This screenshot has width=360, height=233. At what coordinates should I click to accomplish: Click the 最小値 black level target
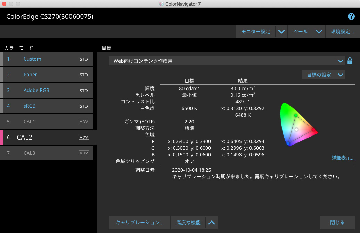(x=189, y=95)
